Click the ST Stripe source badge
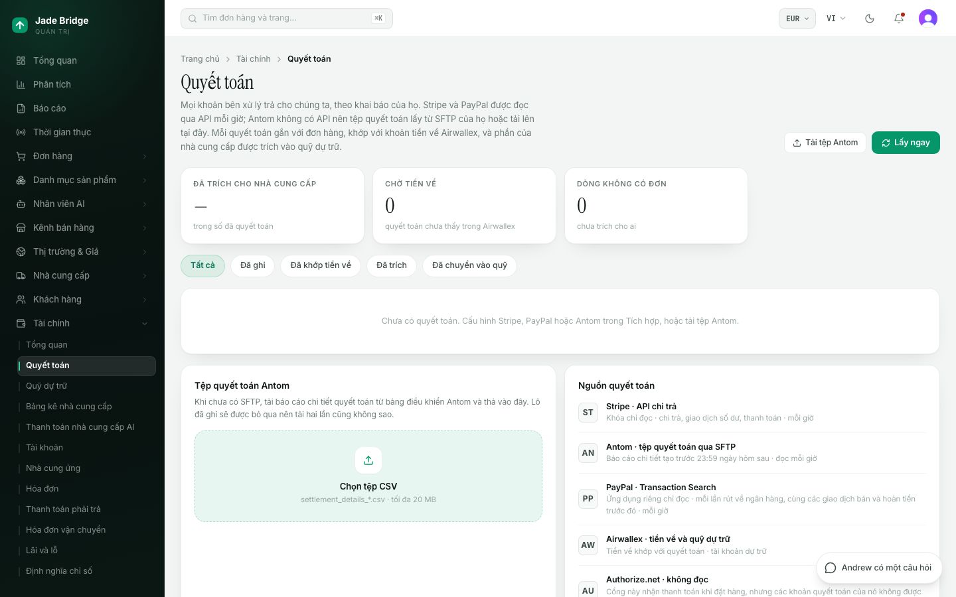The image size is (956, 597). (x=588, y=413)
